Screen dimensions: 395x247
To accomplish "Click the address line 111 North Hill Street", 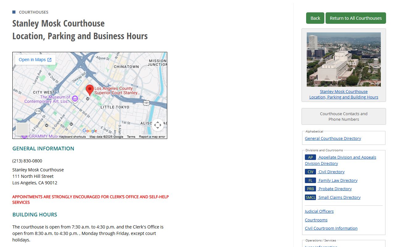I will click(33, 176).
